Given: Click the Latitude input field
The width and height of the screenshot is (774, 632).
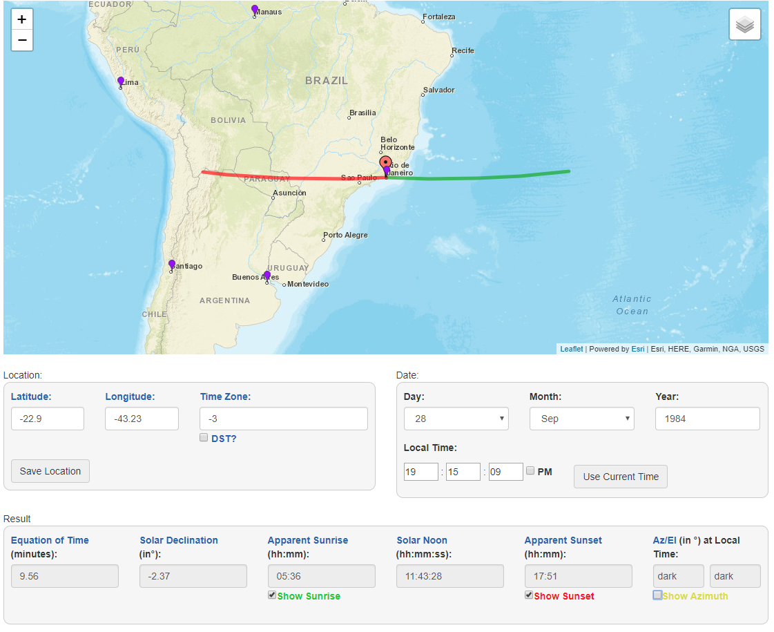Looking at the screenshot, I should click(48, 419).
